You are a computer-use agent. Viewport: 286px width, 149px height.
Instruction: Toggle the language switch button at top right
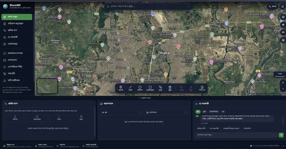[272, 7]
